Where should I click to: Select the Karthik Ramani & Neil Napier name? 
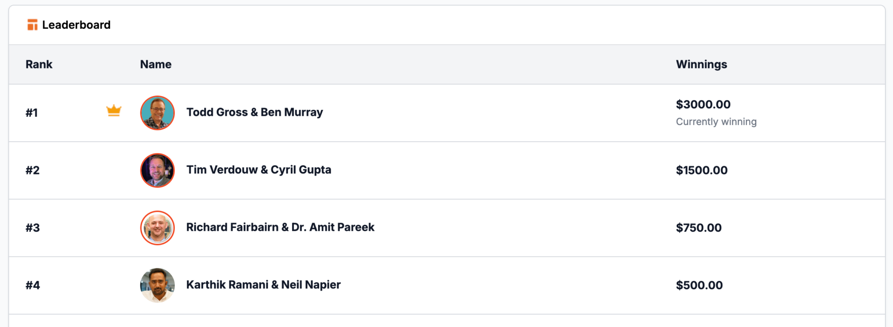pos(263,285)
